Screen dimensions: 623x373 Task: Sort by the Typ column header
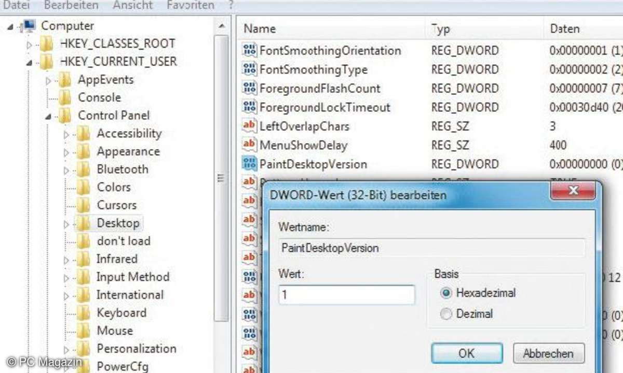click(440, 29)
